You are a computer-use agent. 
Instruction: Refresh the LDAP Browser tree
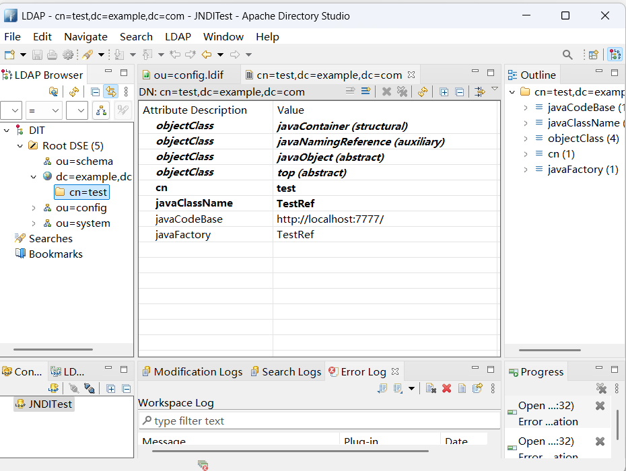(74, 92)
